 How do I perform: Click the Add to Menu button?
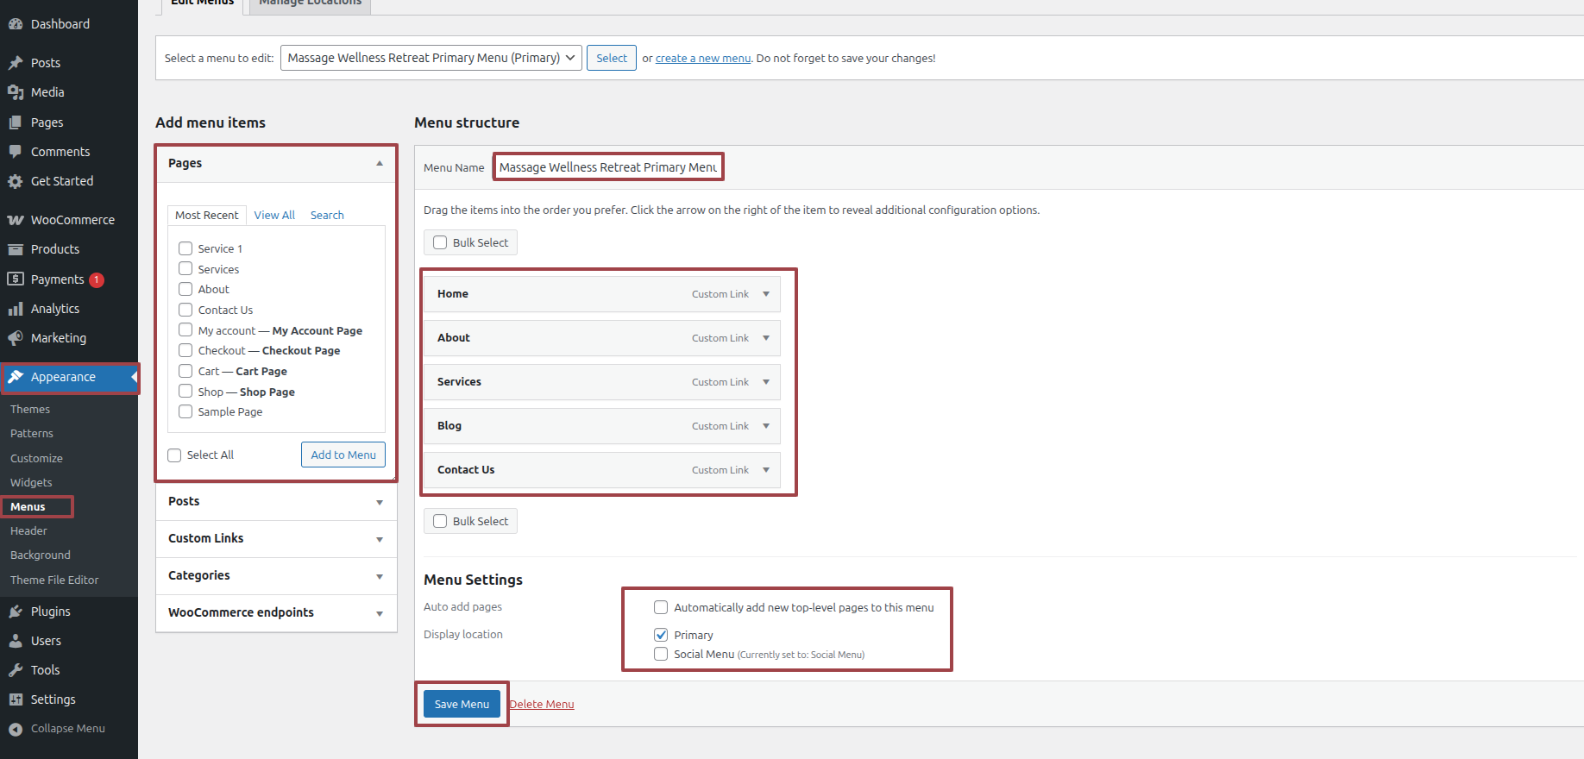(343, 455)
